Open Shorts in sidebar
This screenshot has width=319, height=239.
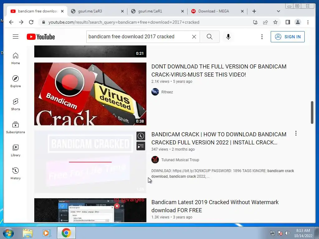tap(16, 105)
